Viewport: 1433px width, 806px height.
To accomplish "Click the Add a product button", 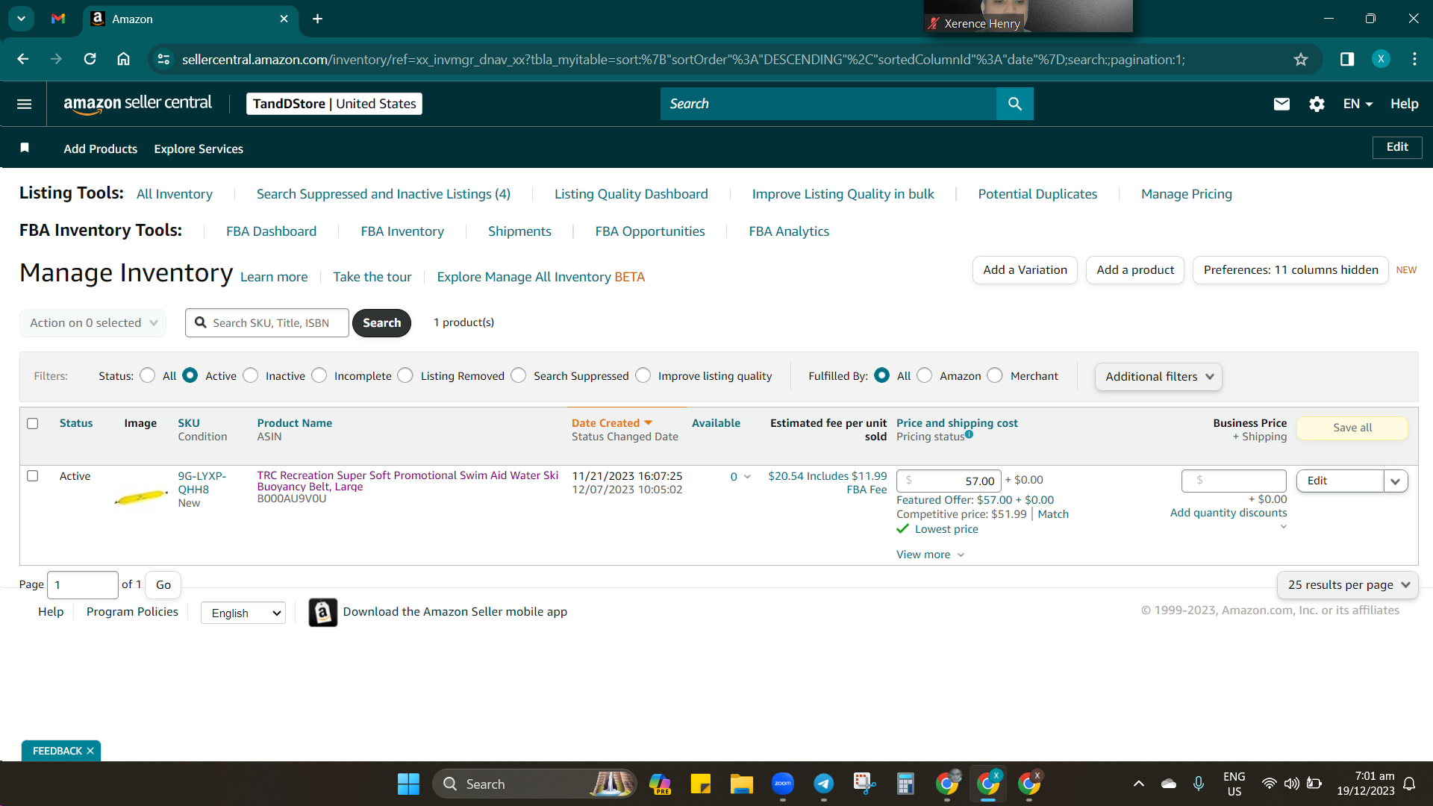I will click(x=1135, y=270).
